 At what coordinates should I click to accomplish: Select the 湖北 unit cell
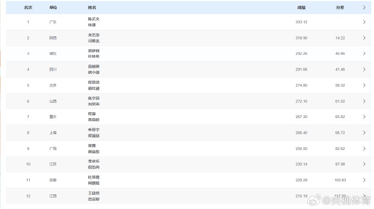click(53, 54)
